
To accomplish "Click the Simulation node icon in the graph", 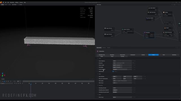I will (145, 33).
